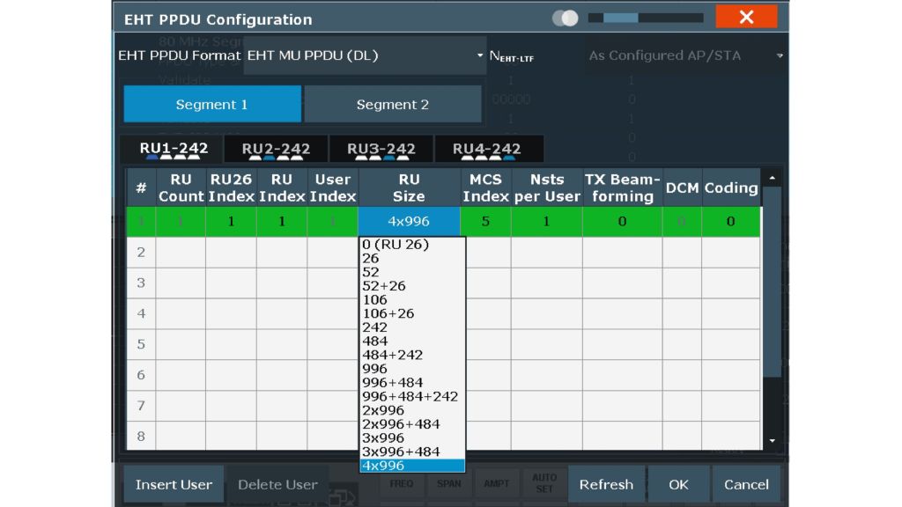Open the RU Size cell showing 4x996
This screenshot has width=902, height=507.
409,221
